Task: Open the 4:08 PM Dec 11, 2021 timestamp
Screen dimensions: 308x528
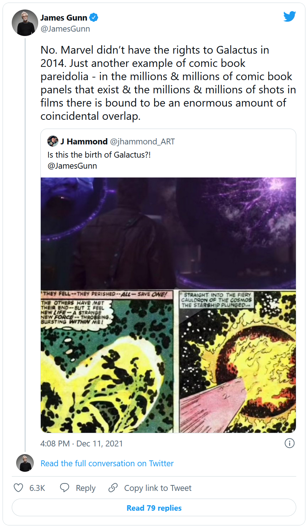Action: click(81, 443)
